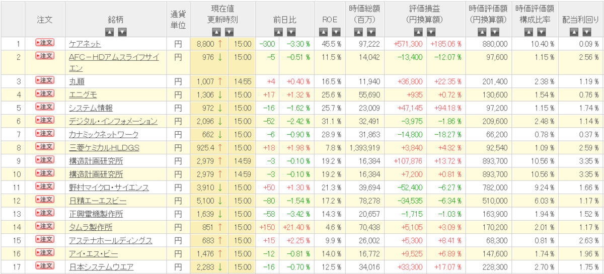Sort 時価評価額(円換算額) column descending with down arrow
Viewport: 604px width, 274px height.
click(x=494, y=32)
